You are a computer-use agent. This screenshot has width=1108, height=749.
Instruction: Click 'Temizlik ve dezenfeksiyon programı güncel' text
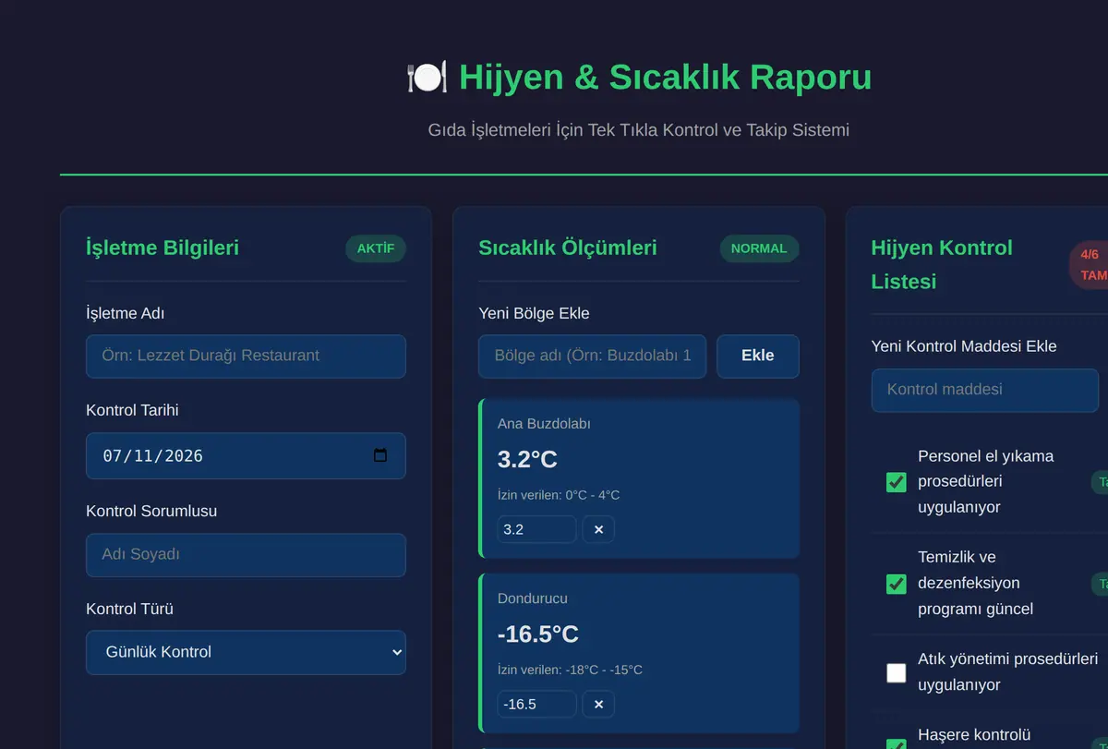[x=975, y=583]
